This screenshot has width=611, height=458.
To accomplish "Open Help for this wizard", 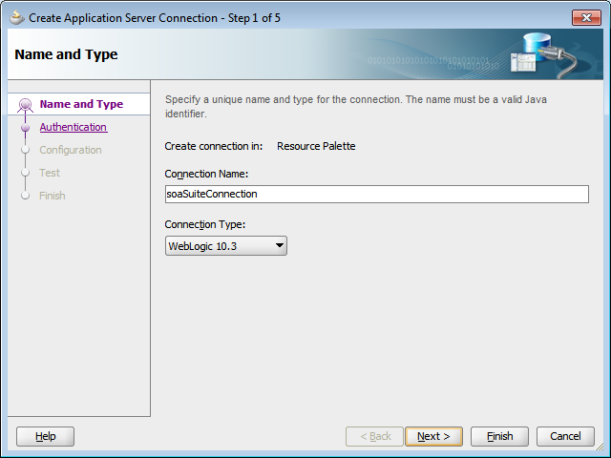I will tap(45, 436).
